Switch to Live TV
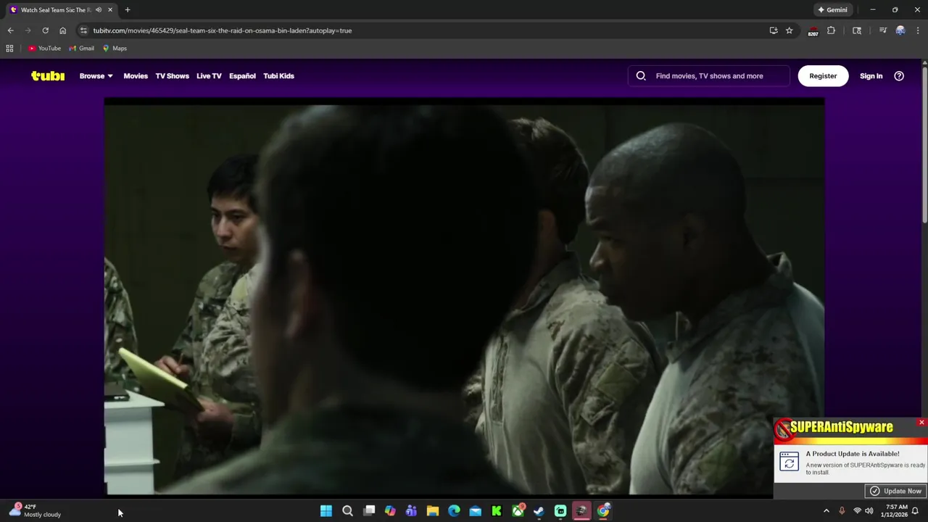This screenshot has width=928, height=522. (x=209, y=76)
